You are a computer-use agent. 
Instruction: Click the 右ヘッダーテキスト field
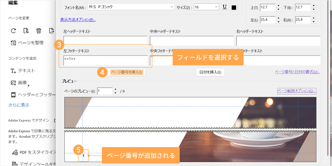pos(278,41)
